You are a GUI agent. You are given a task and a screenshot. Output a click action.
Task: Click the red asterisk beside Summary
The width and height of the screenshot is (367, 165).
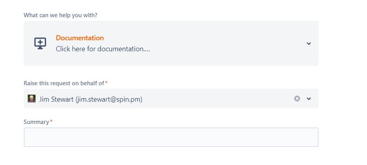pyautogui.click(x=51, y=121)
